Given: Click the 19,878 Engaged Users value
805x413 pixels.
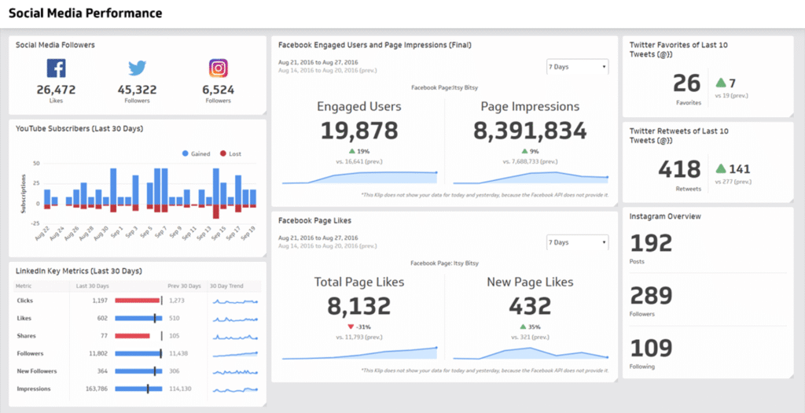Looking at the screenshot, I should [x=358, y=131].
